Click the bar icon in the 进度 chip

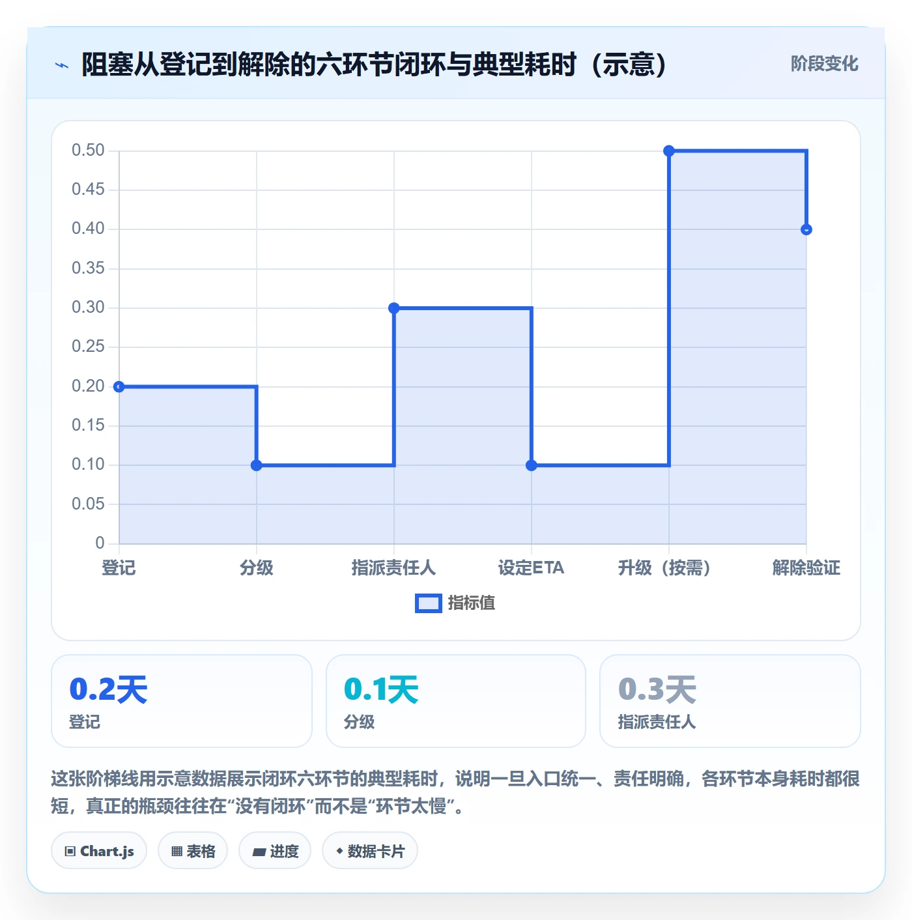click(x=259, y=852)
